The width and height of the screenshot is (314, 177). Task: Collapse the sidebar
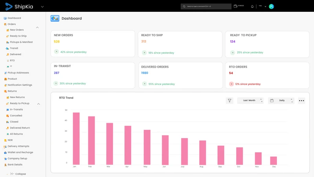click(x=18, y=174)
